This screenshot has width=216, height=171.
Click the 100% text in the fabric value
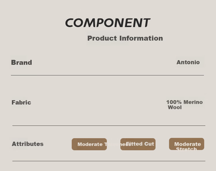point(174,102)
